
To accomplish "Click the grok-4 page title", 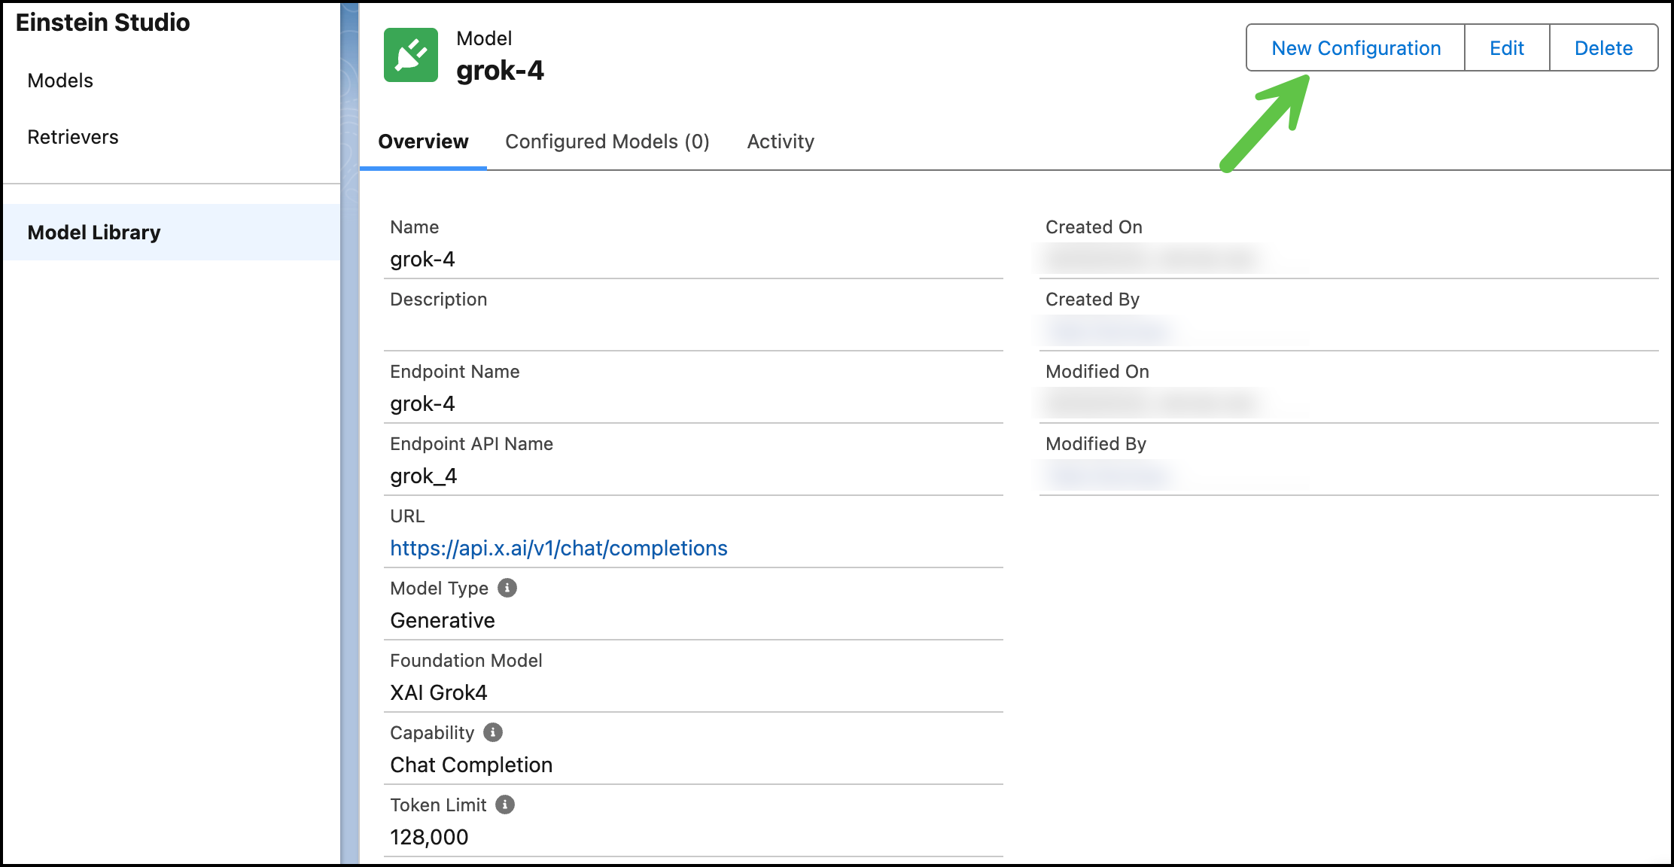I will [500, 71].
